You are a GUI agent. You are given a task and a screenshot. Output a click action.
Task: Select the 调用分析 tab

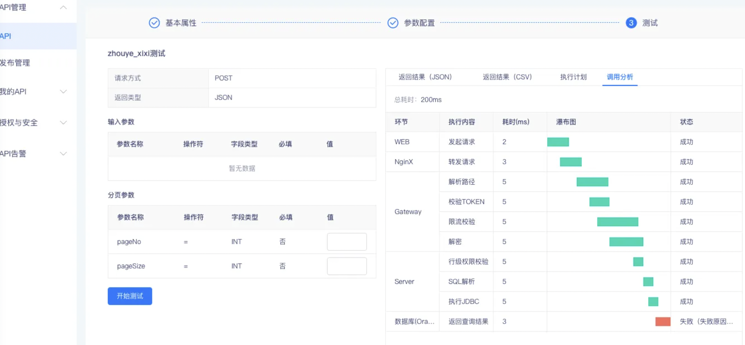[x=620, y=77]
